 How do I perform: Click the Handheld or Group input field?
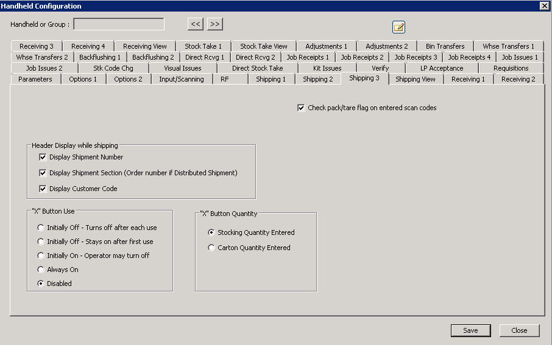pos(119,24)
